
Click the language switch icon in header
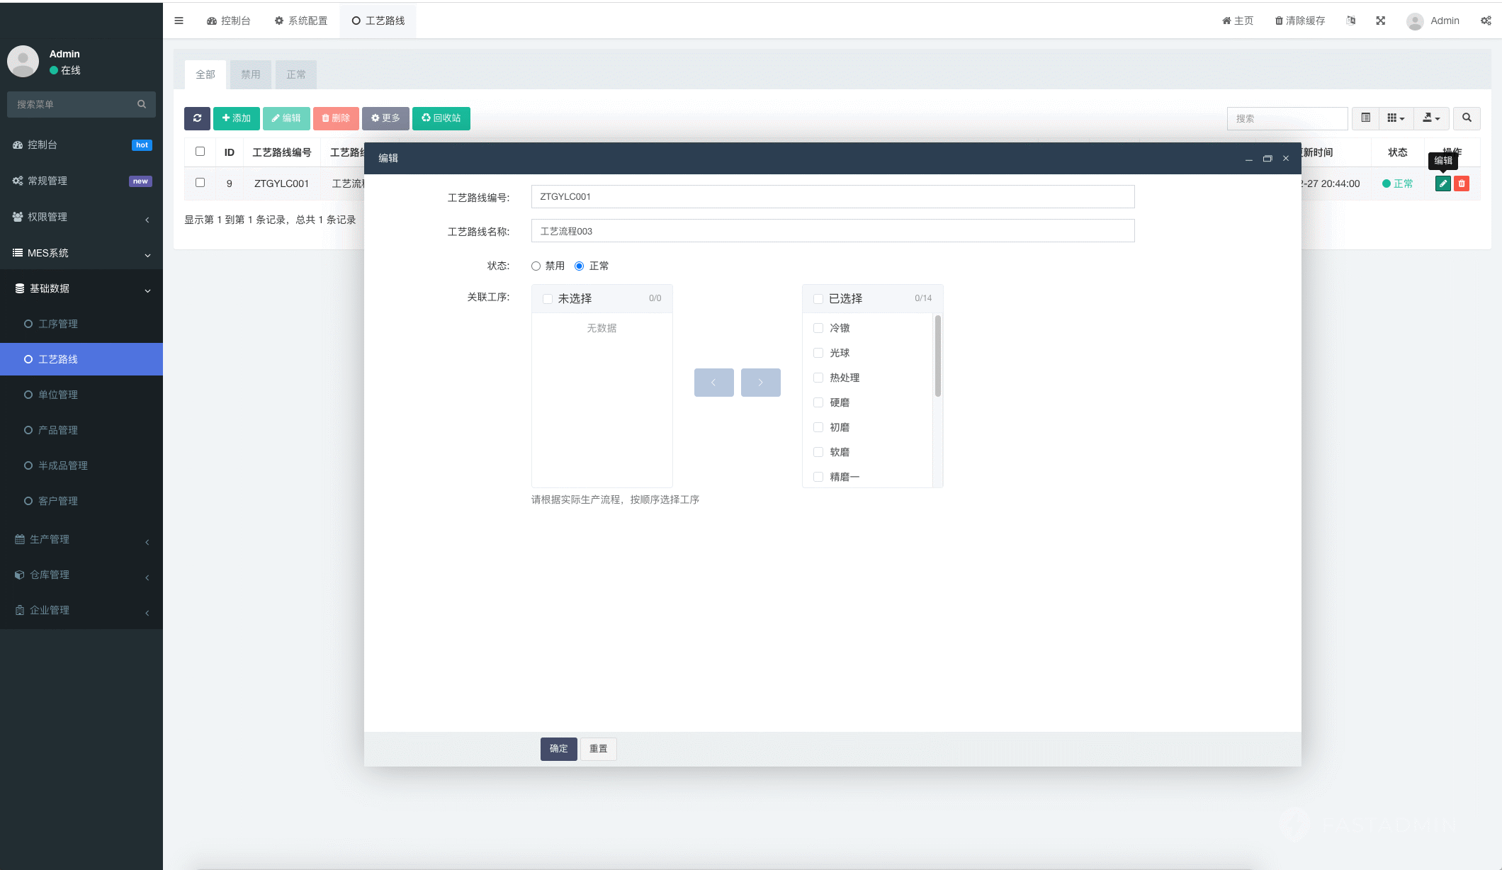click(1351, 21)
